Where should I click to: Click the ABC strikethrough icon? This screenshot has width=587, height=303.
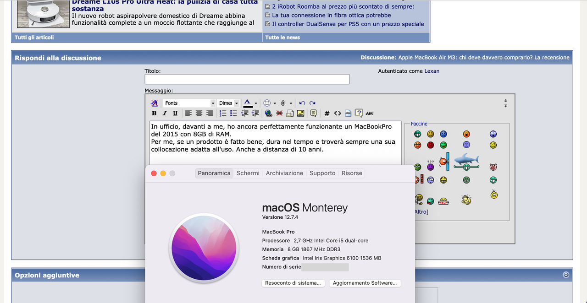pyautogui.click(x=370, y=113)
